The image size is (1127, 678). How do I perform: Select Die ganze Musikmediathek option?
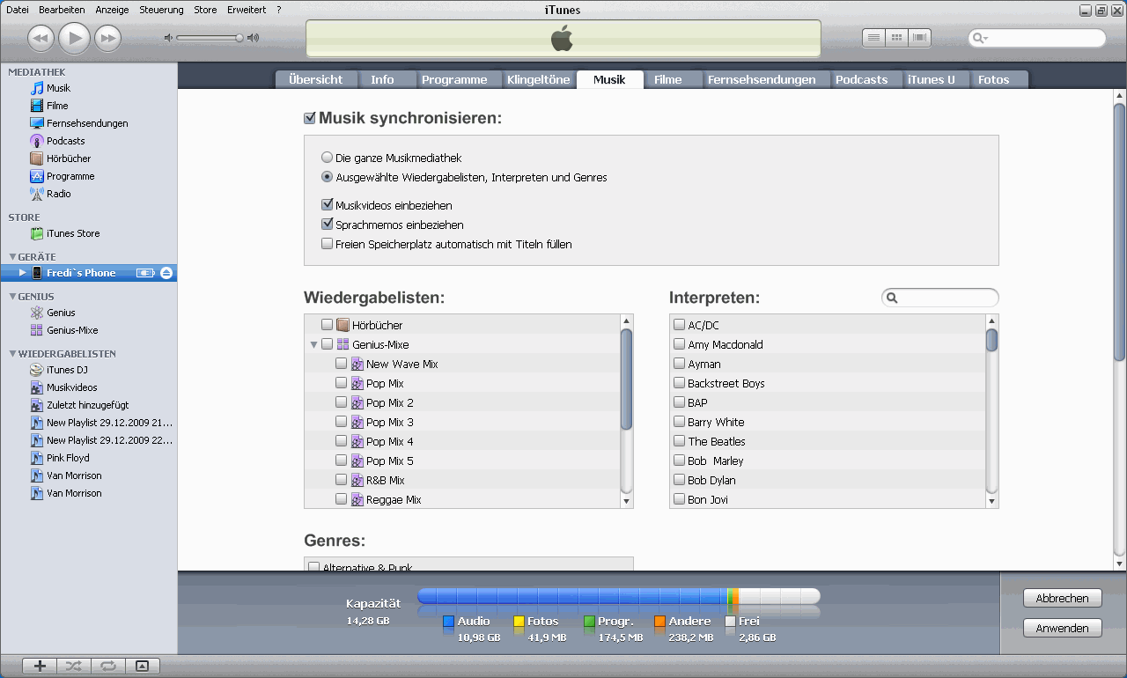tap(328, 158)
